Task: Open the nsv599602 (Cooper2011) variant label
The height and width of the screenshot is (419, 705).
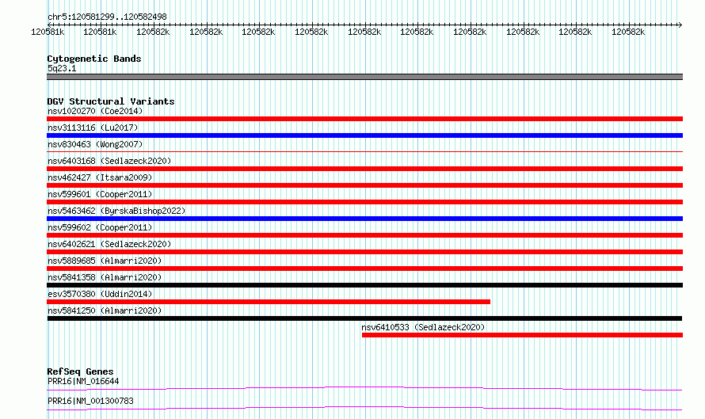Action: [100, 227]
